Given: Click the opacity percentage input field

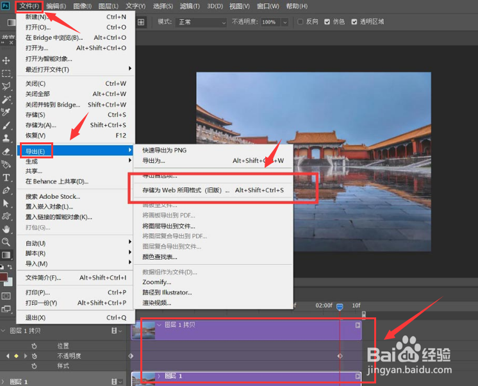Looking at the screenshot, I should point(270,22).
